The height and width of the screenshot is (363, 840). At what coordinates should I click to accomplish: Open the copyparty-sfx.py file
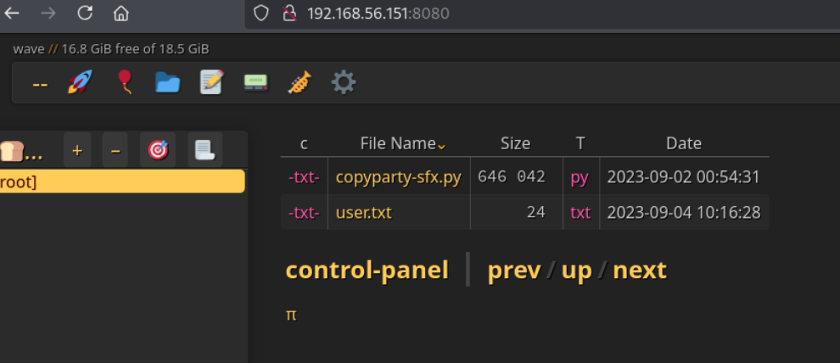(399, 177)
